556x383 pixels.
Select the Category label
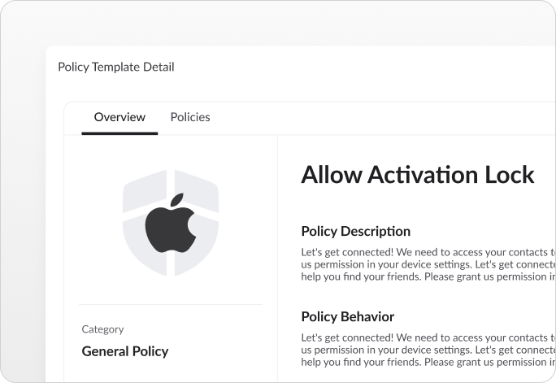click(102, 329)
